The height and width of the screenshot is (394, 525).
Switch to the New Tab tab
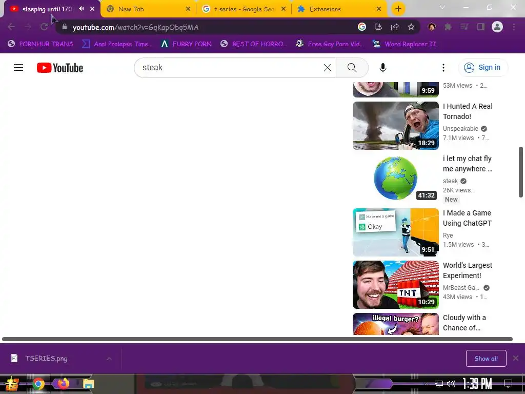148,9
